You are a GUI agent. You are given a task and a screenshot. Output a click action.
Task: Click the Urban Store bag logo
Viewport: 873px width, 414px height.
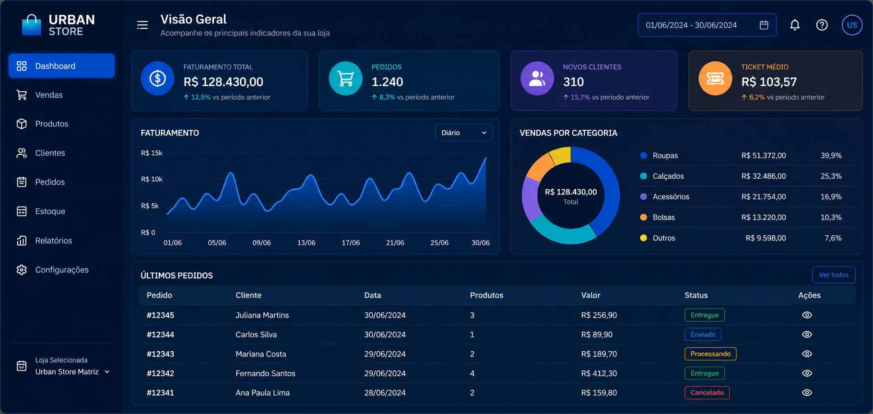[x=32, y=25]
